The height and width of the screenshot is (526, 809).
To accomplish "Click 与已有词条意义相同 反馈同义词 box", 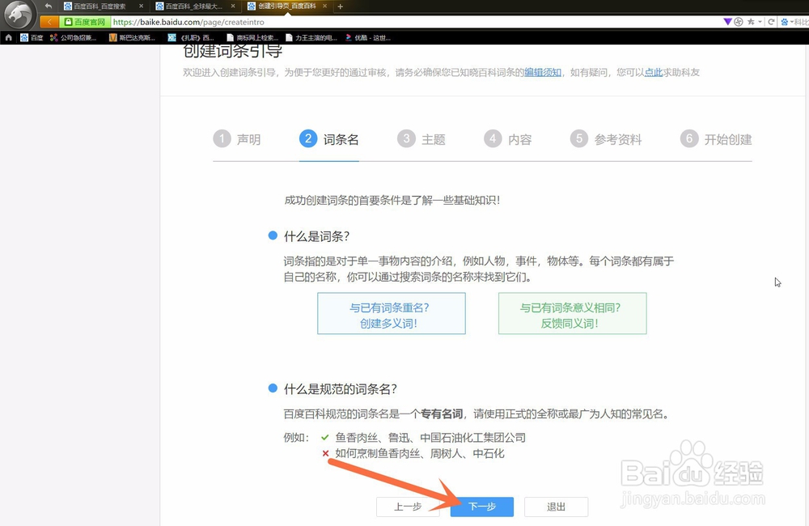I will (572, 313).
